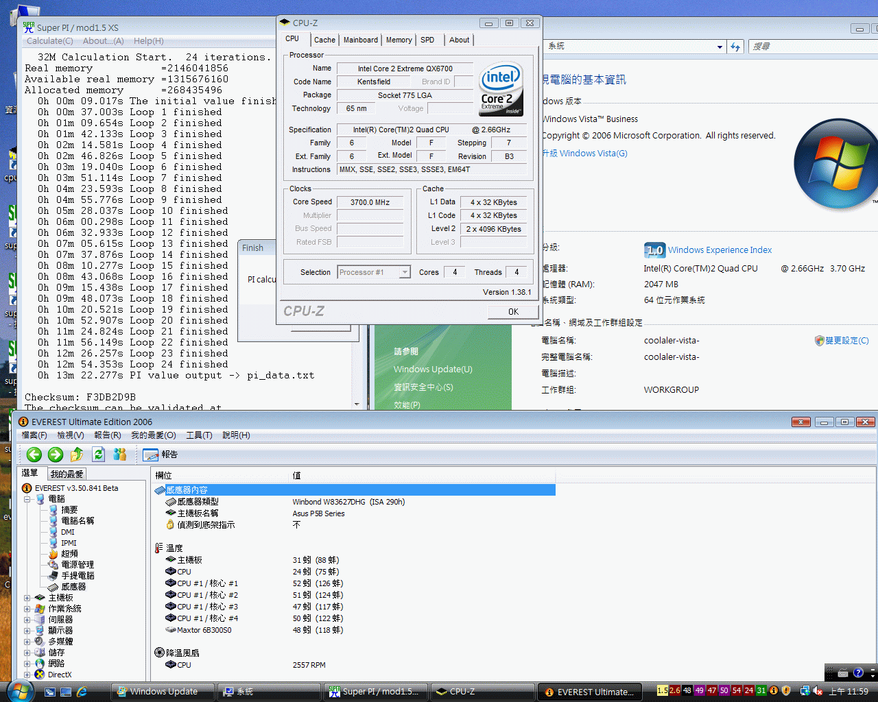Image resolution: width=878 pixels, height=702 pixels.
Task: Open Calculate(C) menu in Super PI
Action: (50, 41)
